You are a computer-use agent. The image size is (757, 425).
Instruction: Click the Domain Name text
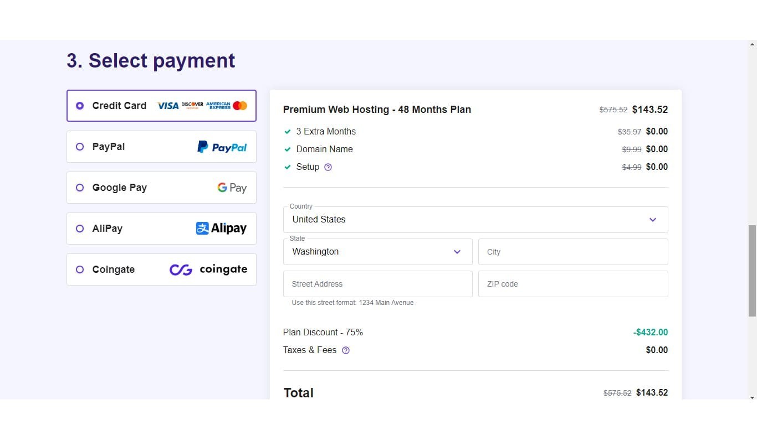324,149
